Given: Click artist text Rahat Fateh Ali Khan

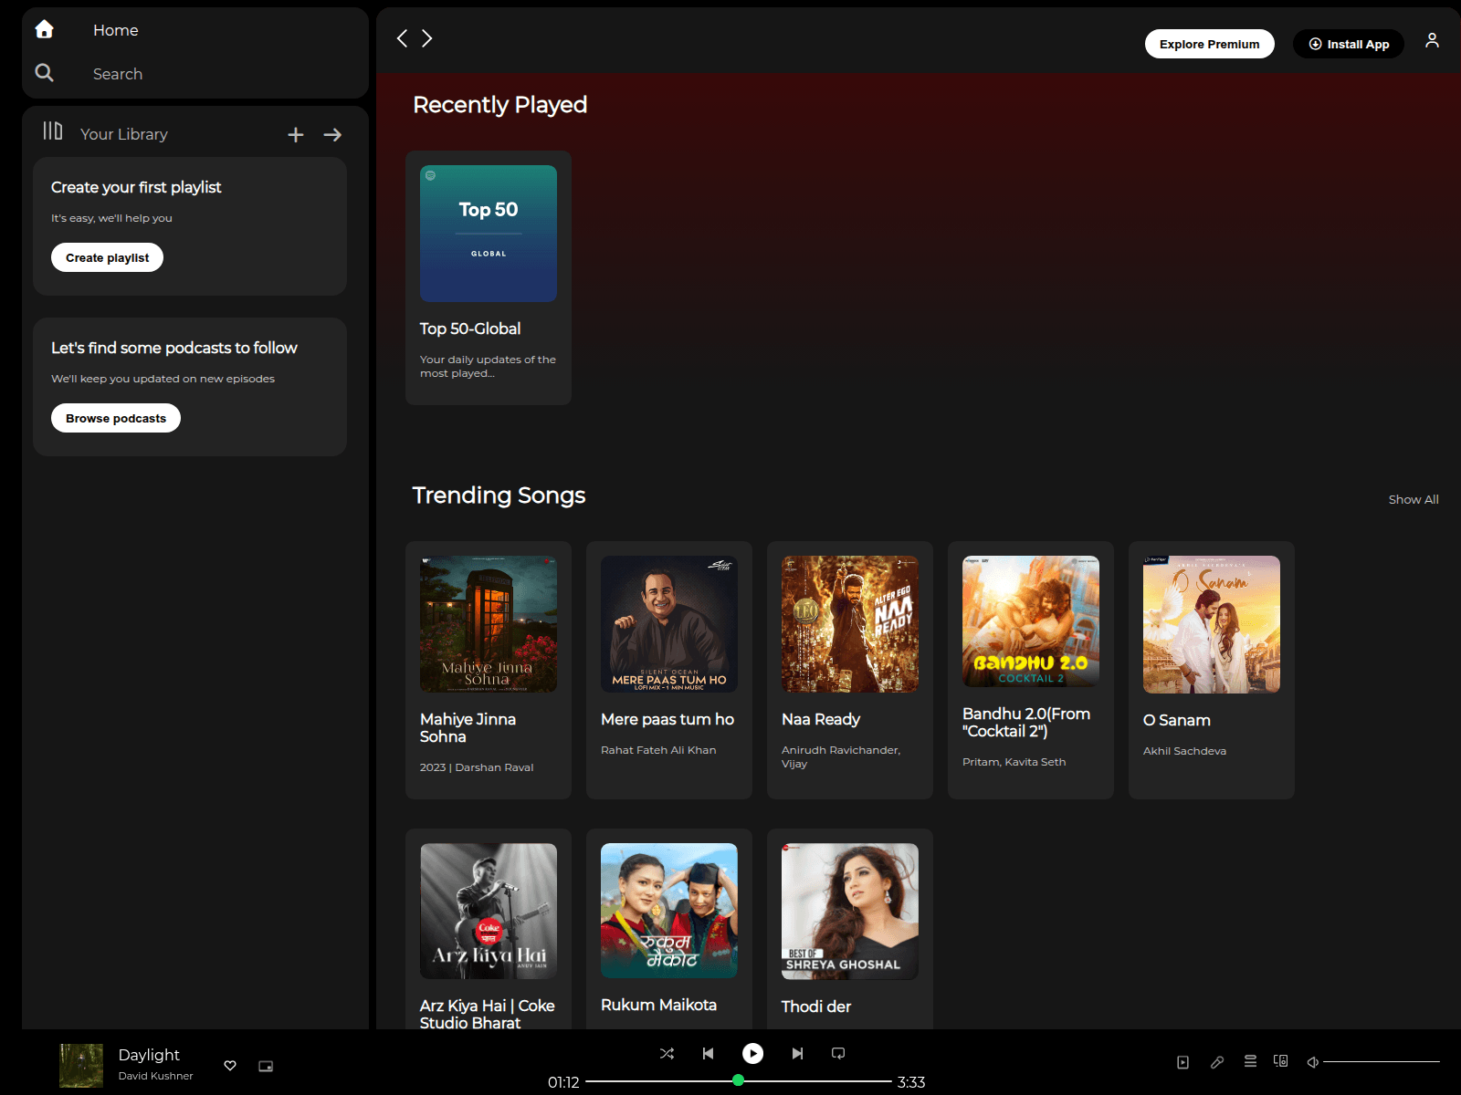Looking at the screenshot, I should [658, 750].
